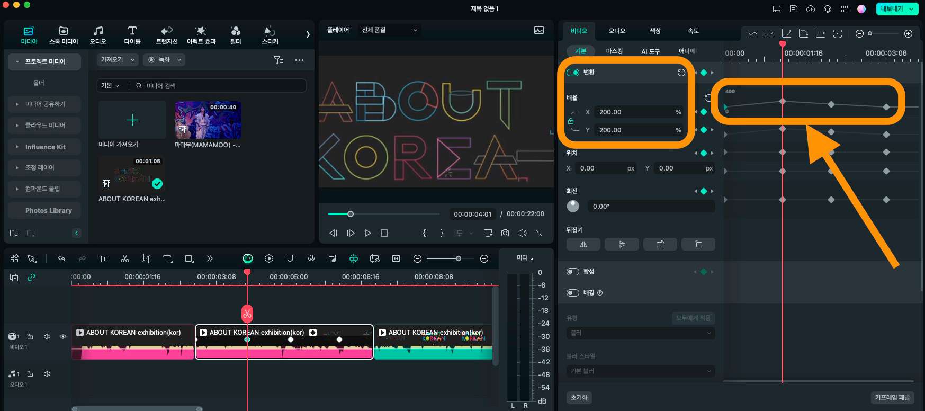The image size is (925, 411).
Task: Step back one frame in player
Action: (333, 233)
